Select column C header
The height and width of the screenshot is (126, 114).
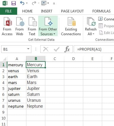coord(55,59)
